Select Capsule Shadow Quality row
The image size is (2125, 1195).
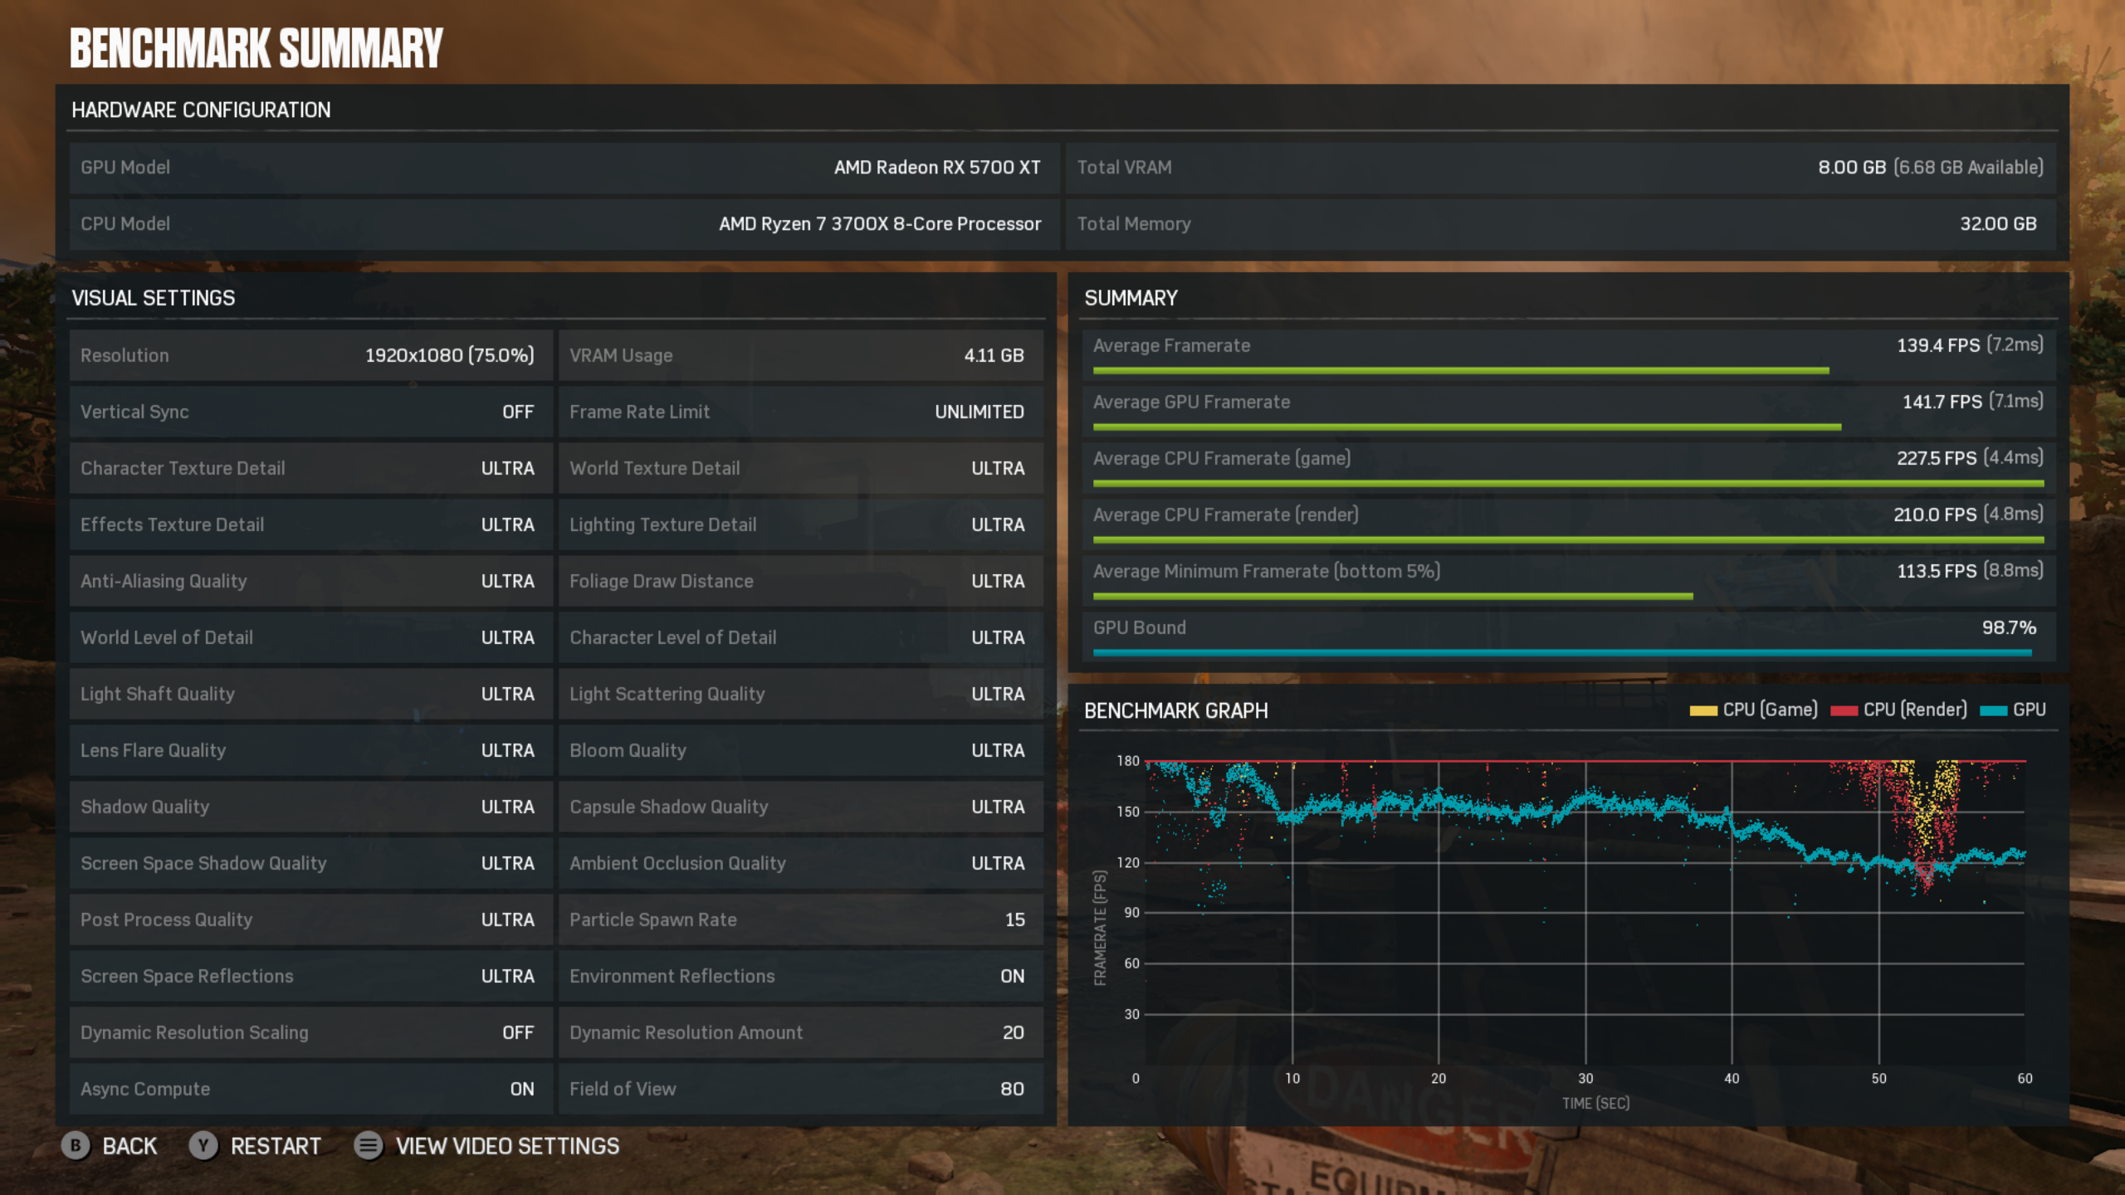click(x=801, y=807)
